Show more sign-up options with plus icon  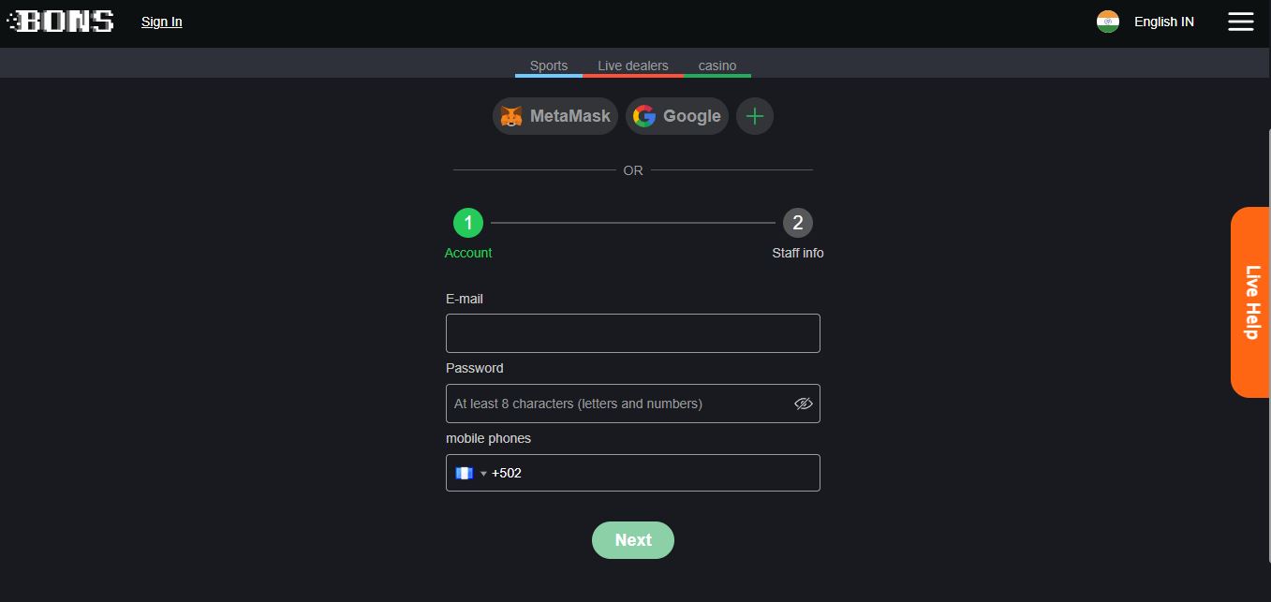[755, 116]
